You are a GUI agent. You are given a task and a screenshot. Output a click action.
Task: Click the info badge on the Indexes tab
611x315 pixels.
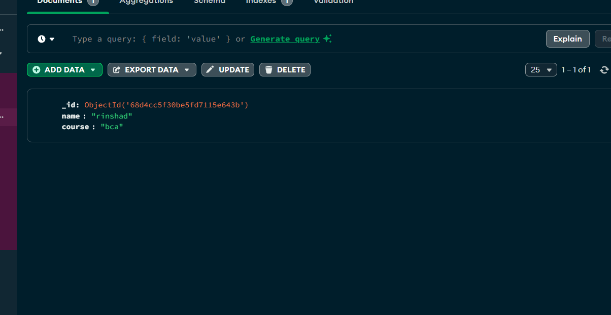pyautogui.click(x=287, y=2)
